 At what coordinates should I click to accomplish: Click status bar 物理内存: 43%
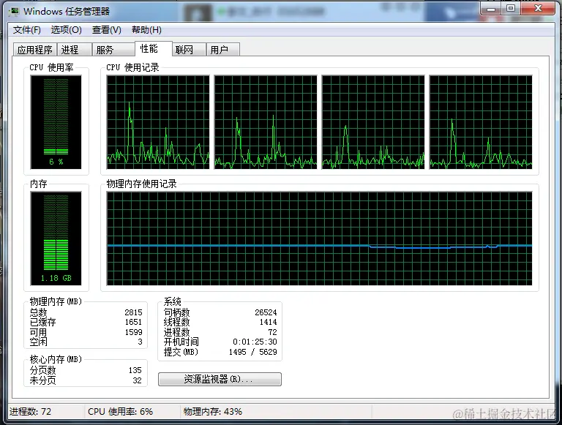213,411
